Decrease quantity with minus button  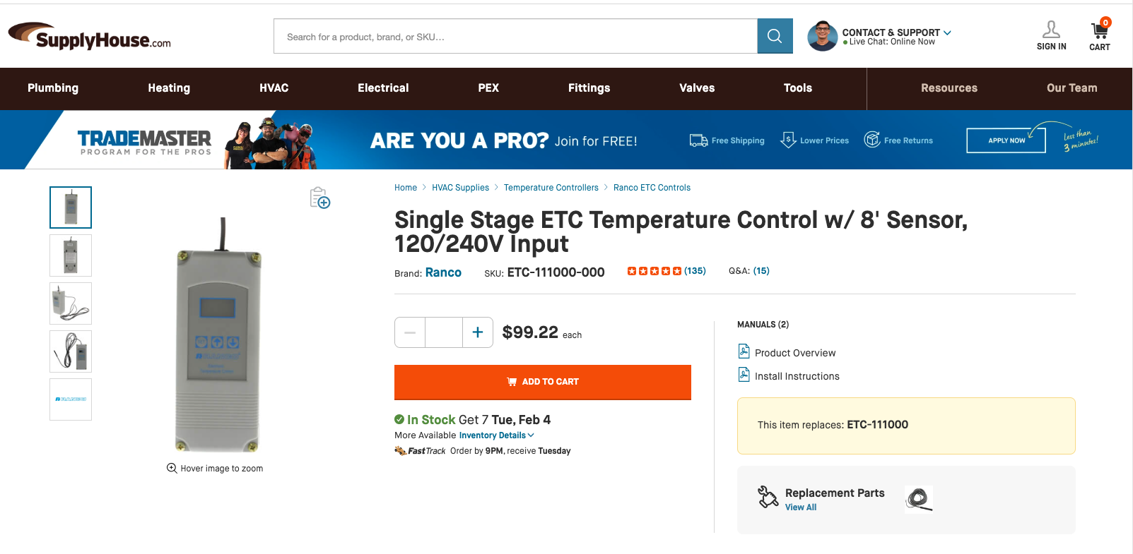point(410,332)
